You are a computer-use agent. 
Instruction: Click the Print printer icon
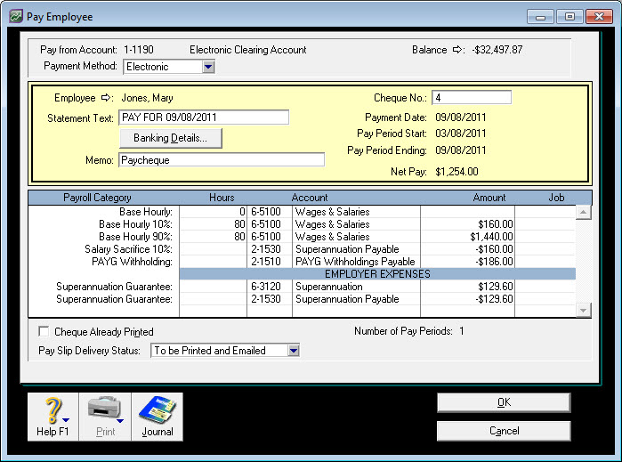tap(102, 410)
